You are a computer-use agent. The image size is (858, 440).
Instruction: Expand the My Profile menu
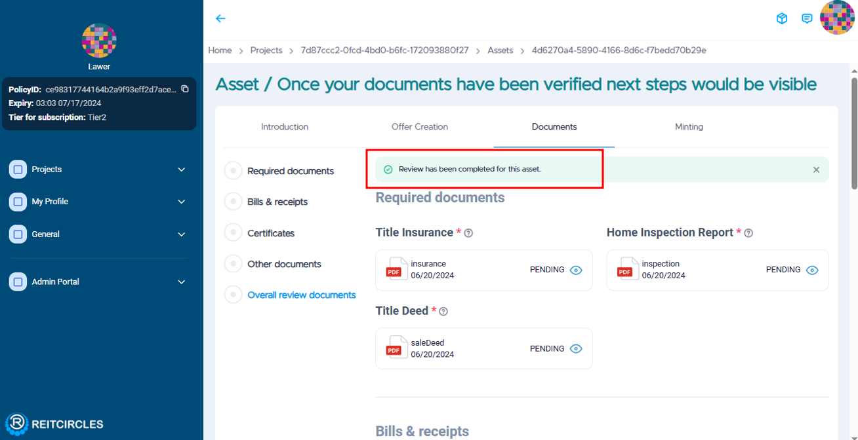181,202
